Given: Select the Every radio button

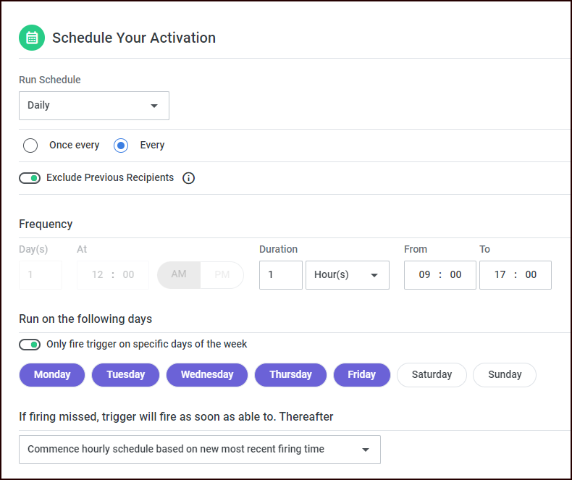Looking at the screenshot, I should 121,146.
